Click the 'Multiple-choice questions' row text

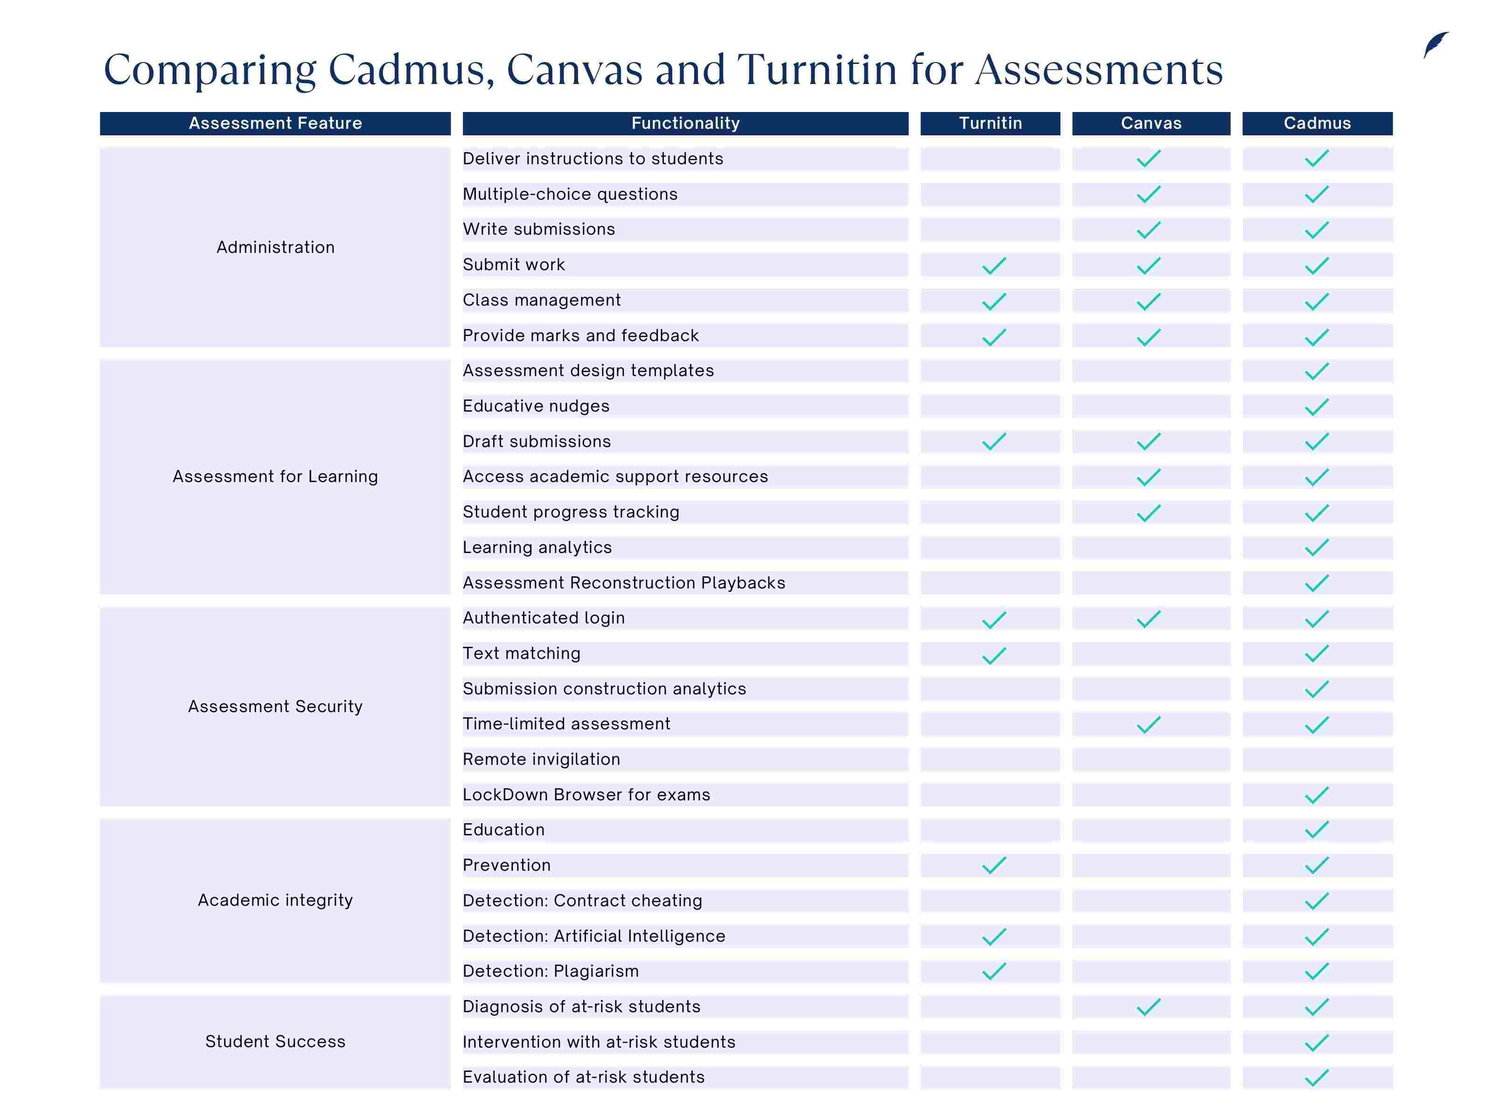tap(570, 195)
